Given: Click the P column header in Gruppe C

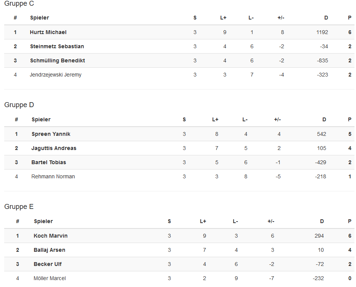Looking at the screenshot, I should pos(349,18).
